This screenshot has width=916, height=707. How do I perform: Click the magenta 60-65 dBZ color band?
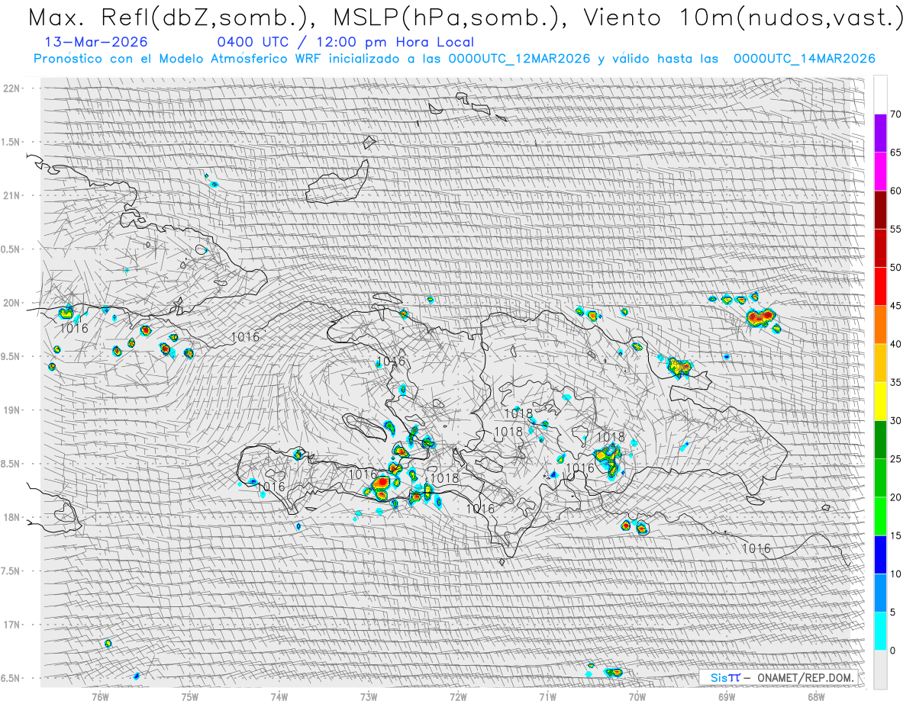click(x=880, y=172)
